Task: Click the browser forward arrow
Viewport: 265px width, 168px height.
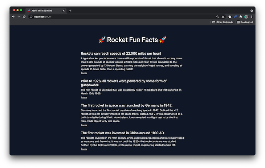Action: coord(19,17)
